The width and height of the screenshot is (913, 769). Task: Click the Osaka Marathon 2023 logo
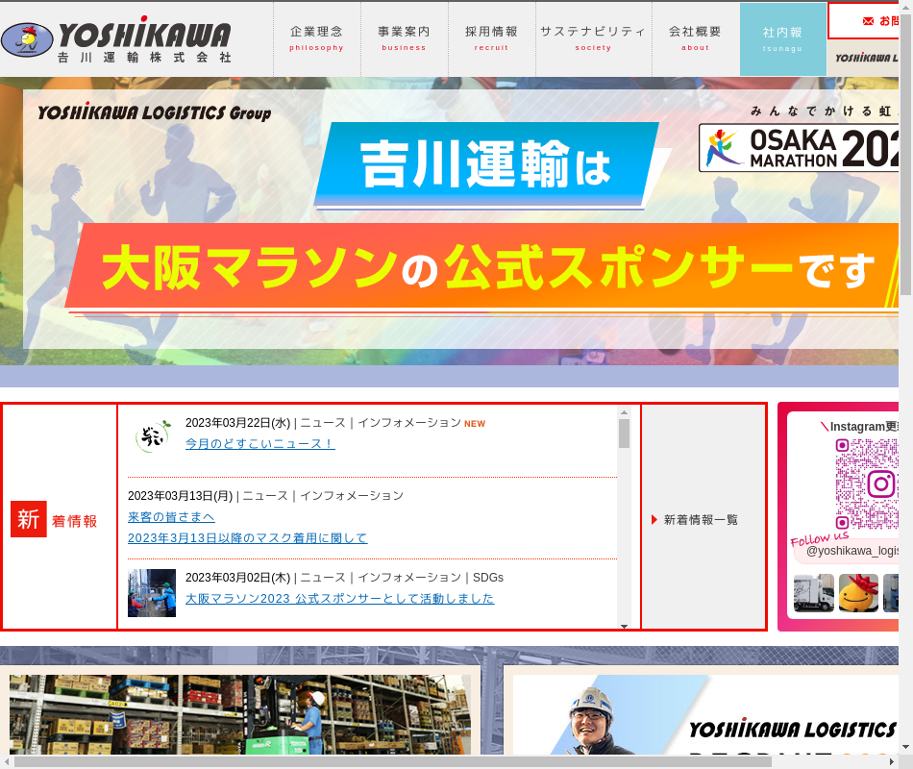pos(799,147)
